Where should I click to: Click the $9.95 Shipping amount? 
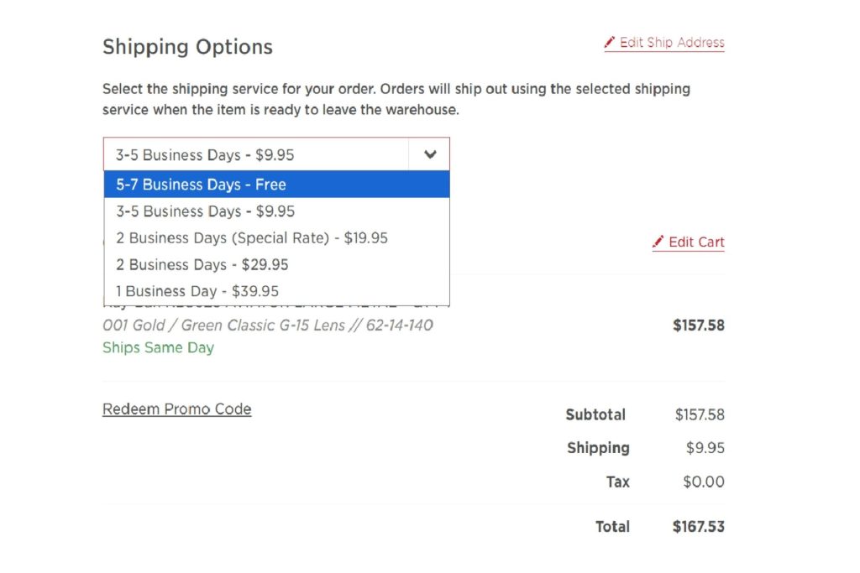pyautogui.click(x=706, y=448)
